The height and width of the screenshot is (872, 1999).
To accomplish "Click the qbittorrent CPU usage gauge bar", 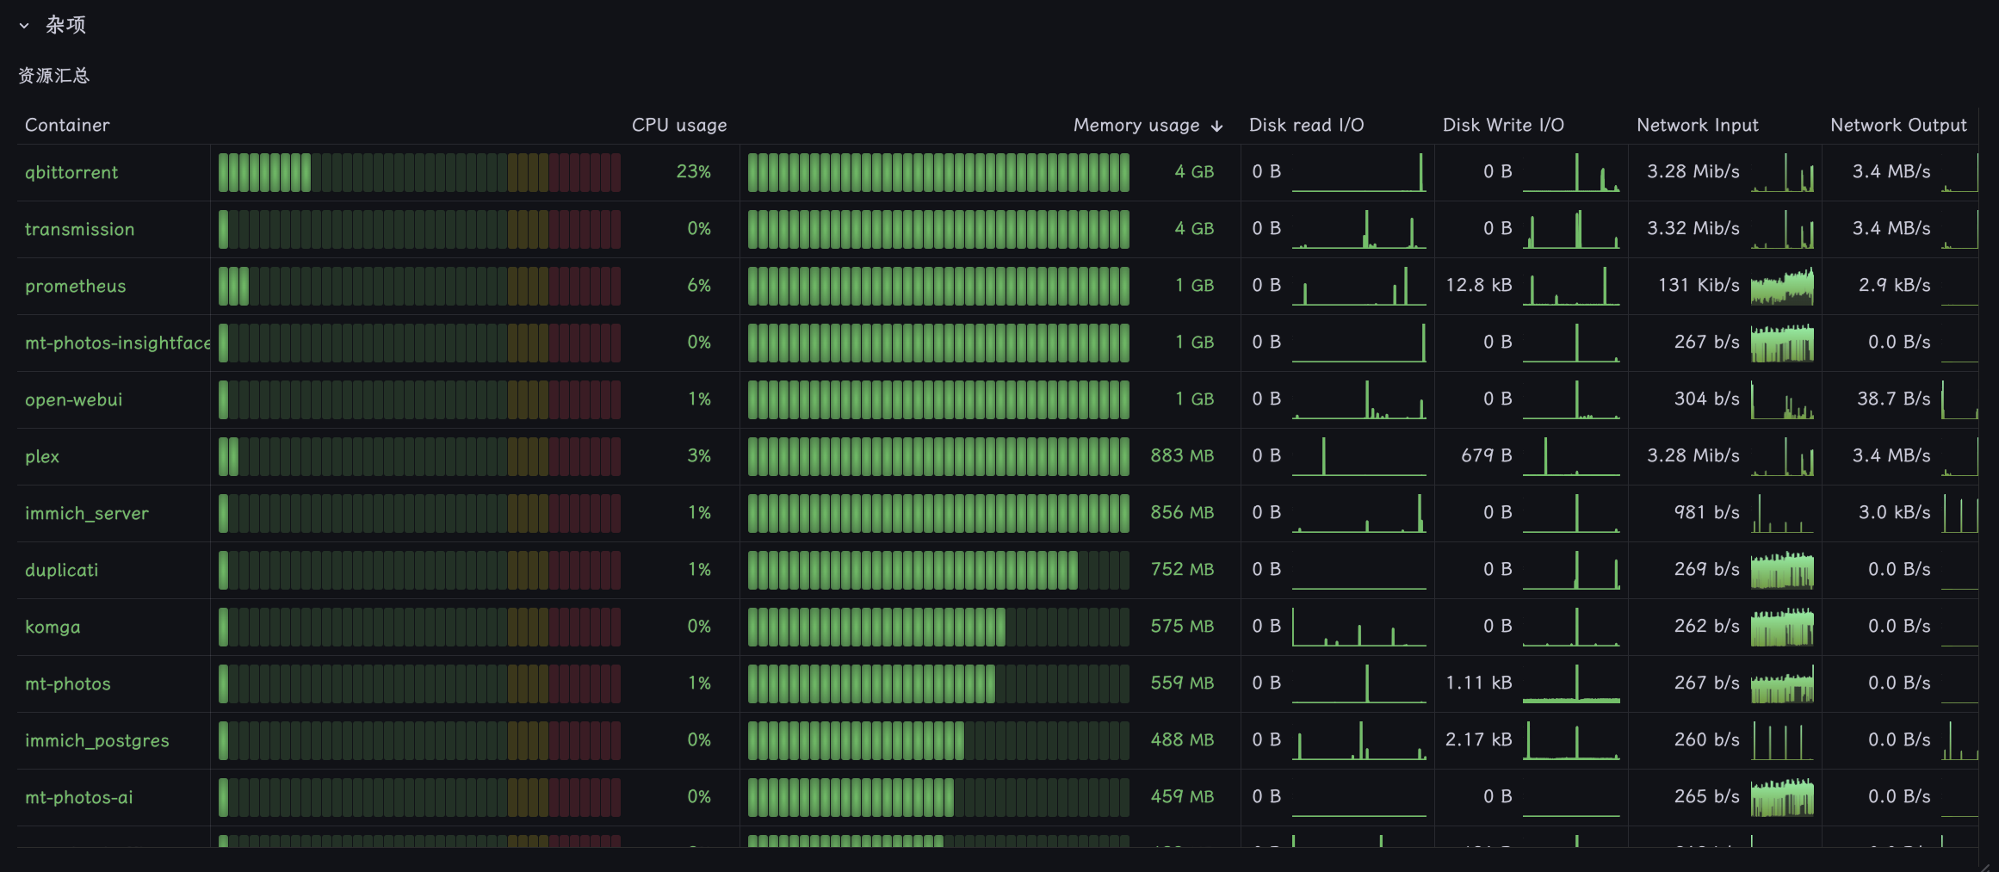I will (419, 172).
